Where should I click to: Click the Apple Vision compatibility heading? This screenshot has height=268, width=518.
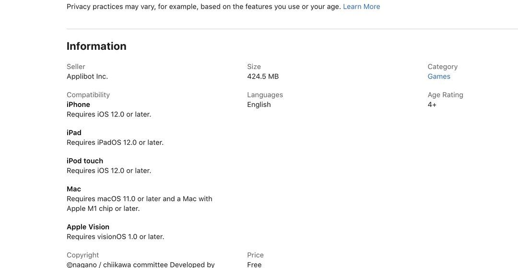[88, 227]
